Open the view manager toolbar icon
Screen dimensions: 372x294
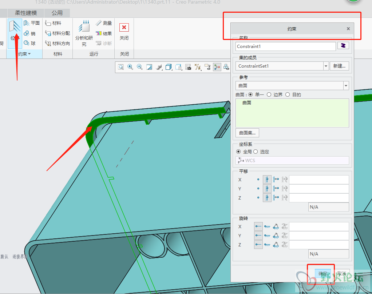[x=178, y=67]
